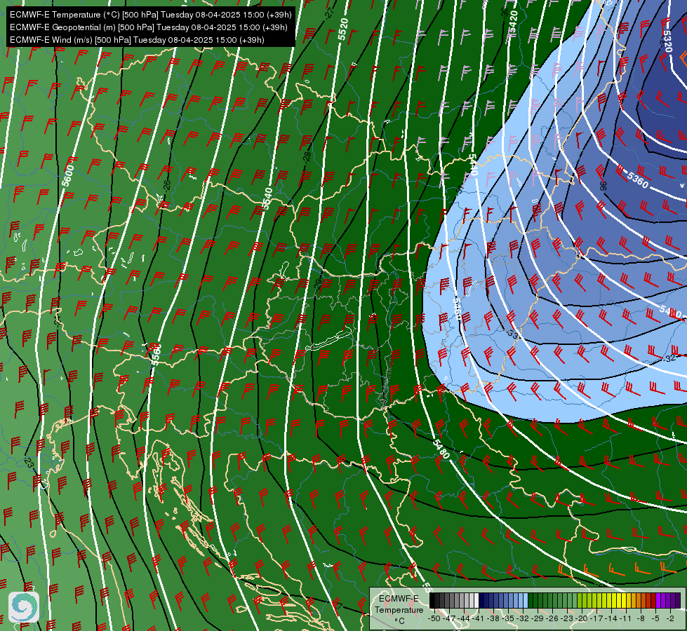Click the 5420 geopotential contour label

[x=513, y=21]
